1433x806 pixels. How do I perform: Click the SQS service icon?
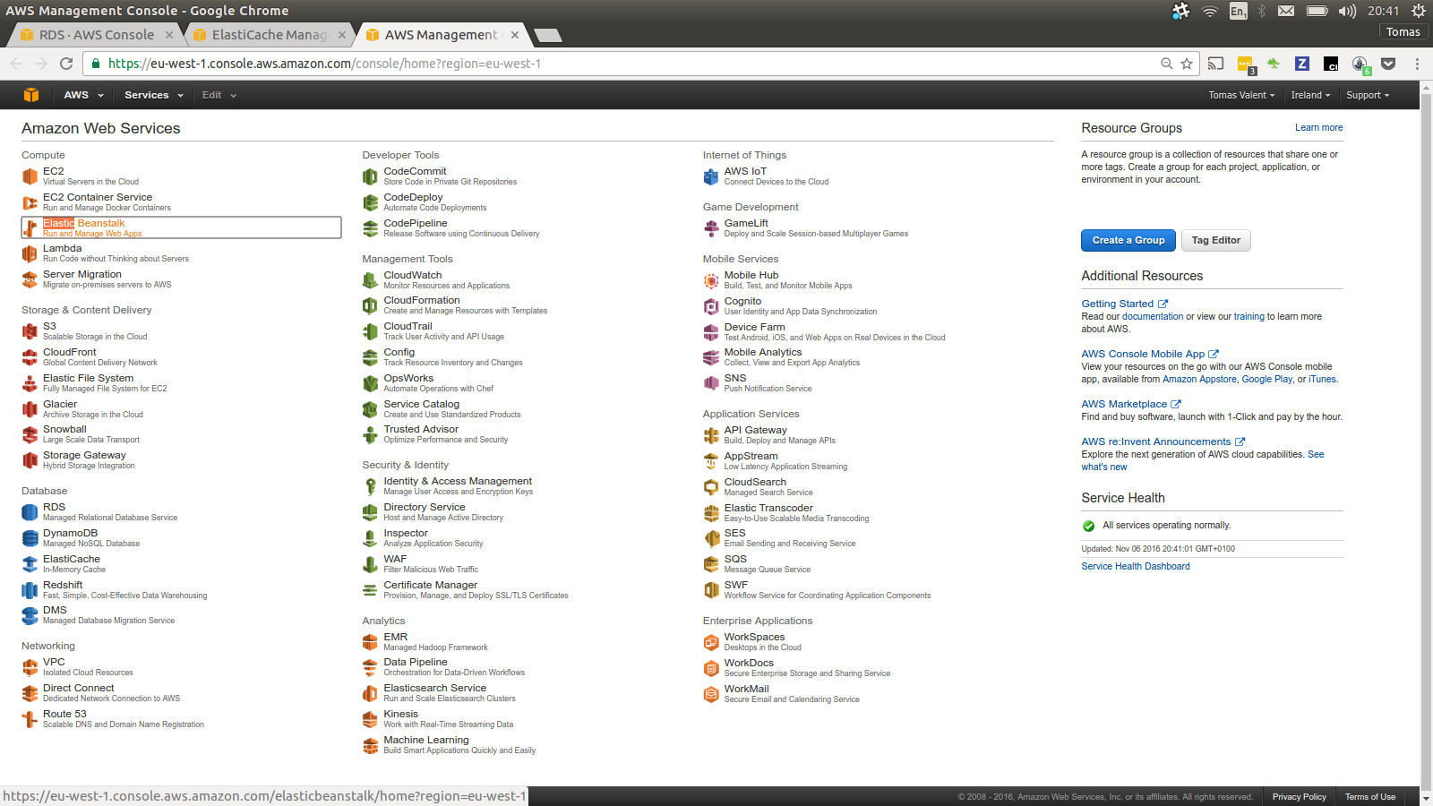[x=711, y=564]
